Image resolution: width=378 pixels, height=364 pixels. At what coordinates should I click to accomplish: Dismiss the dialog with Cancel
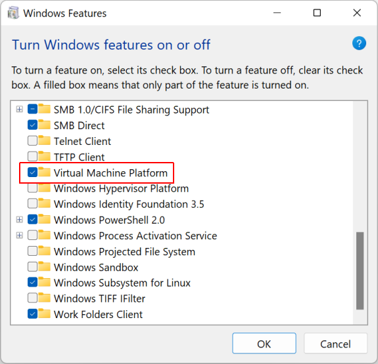[x=335, y=343]
